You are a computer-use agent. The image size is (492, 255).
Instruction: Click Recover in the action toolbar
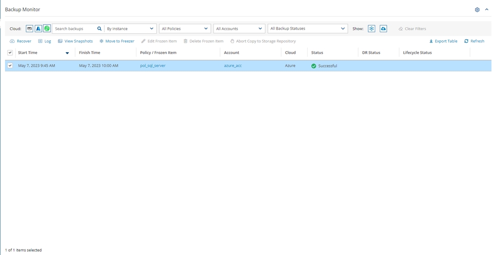click(21, 41)
